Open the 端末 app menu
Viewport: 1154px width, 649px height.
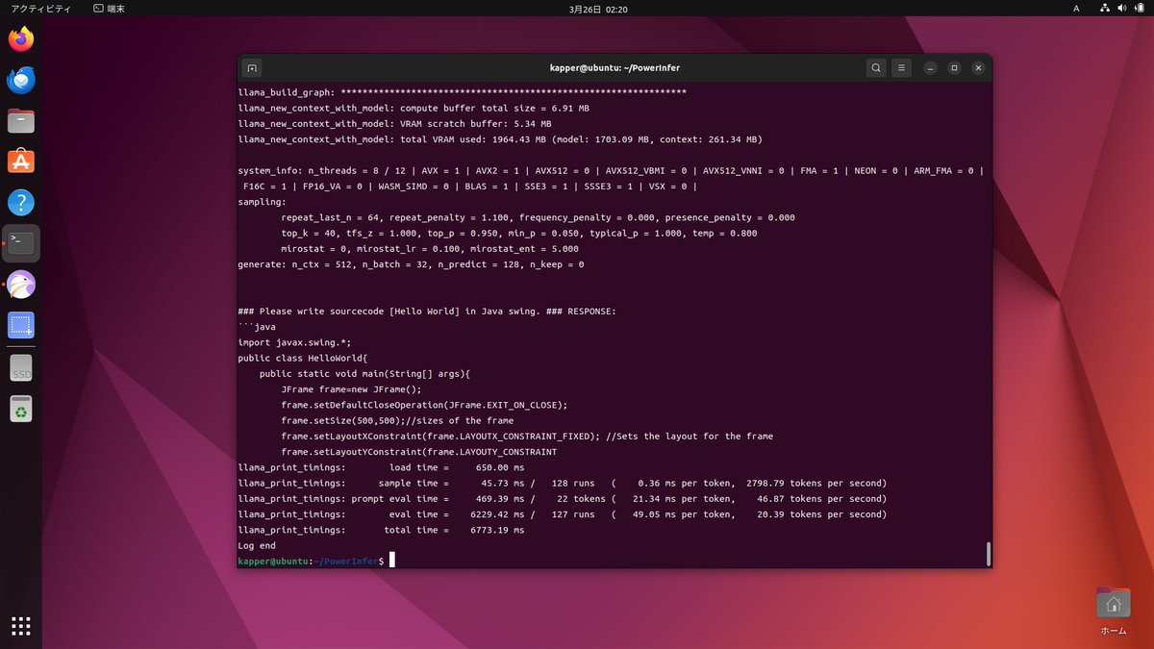[x=109, y=9]
